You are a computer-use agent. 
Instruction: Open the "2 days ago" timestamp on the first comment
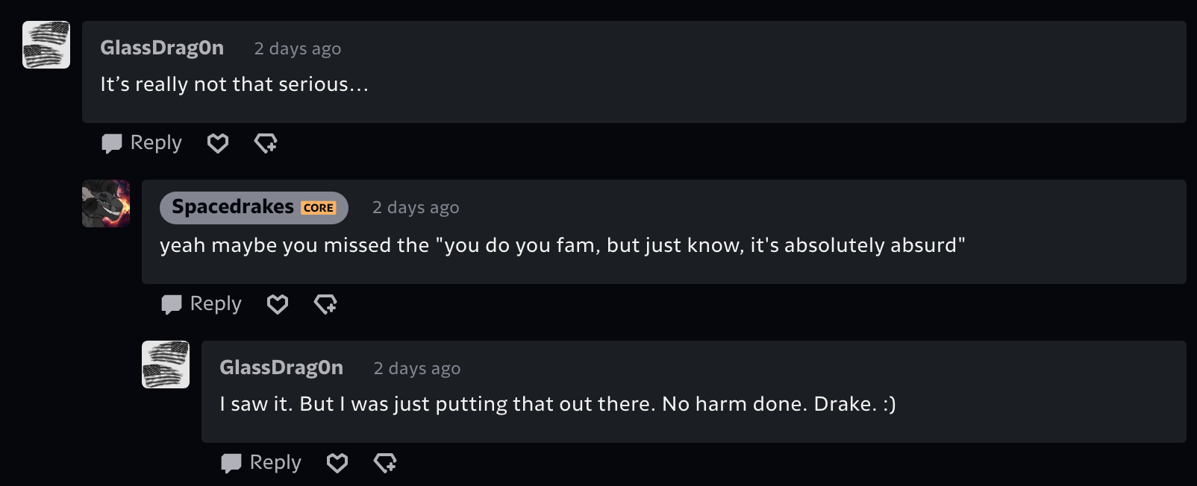coord(298,48)
